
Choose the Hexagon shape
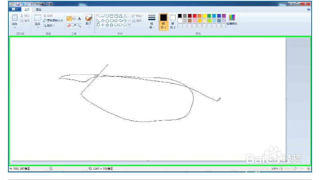(x=112, y=21)
